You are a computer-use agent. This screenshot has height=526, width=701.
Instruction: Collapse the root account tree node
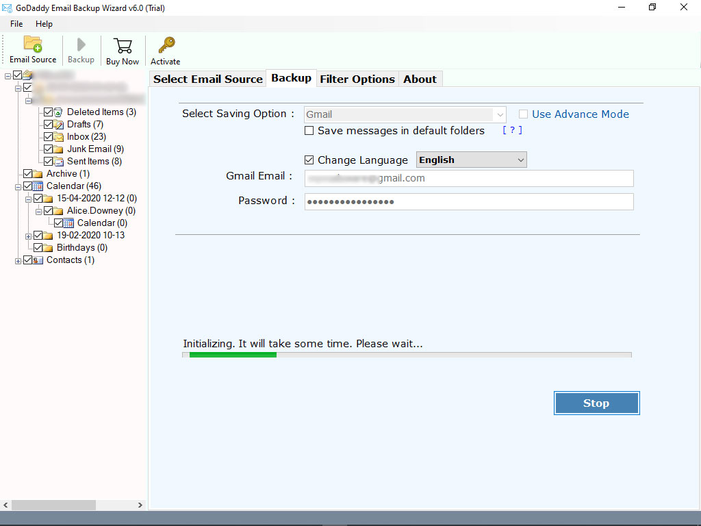(x=8, y=76)
